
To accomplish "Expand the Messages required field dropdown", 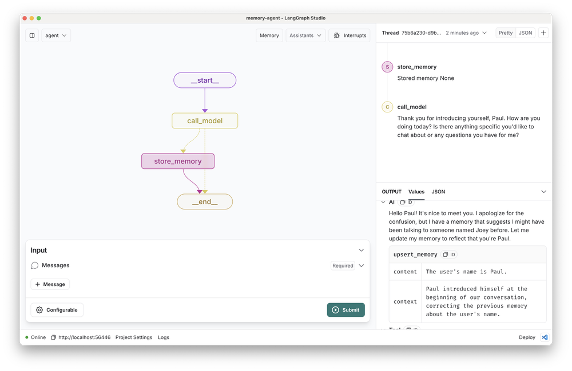I will [x=361, y=265].
